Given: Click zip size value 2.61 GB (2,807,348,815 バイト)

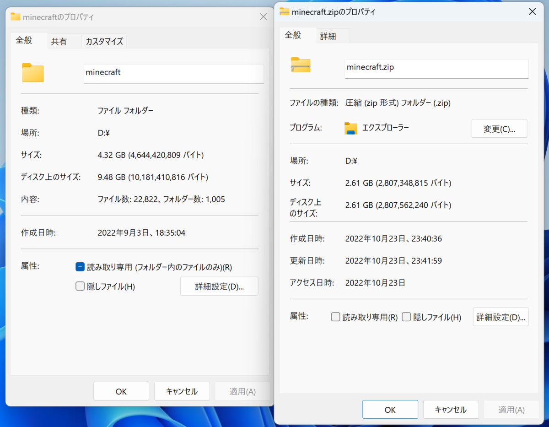Looking at the screenshot, I should coord(398,183).
